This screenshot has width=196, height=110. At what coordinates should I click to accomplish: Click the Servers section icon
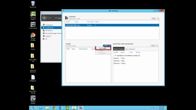point(66,18)
